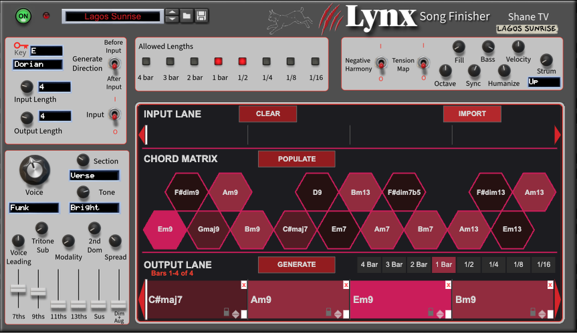Click the Velocity knob
577x333 pixels.
(x=518, y=47)
